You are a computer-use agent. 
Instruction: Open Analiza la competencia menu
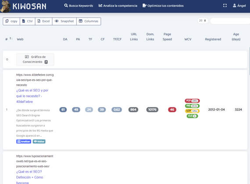point(118,6)
